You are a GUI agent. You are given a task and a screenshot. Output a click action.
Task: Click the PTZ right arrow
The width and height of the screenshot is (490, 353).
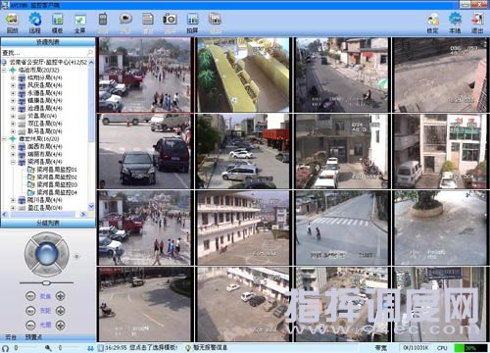pos(64,254)
